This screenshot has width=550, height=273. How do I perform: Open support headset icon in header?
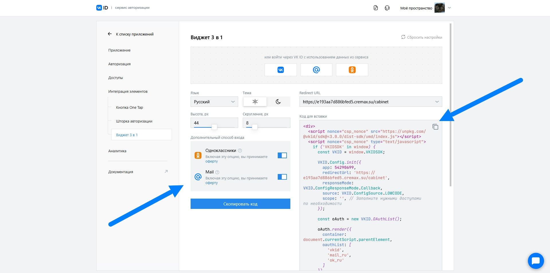coord(387,8)
